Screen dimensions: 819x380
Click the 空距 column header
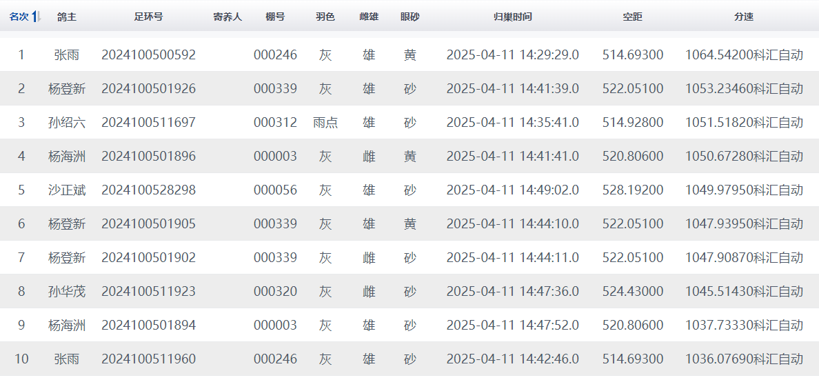pyautogui.click(x=632, y=17)
